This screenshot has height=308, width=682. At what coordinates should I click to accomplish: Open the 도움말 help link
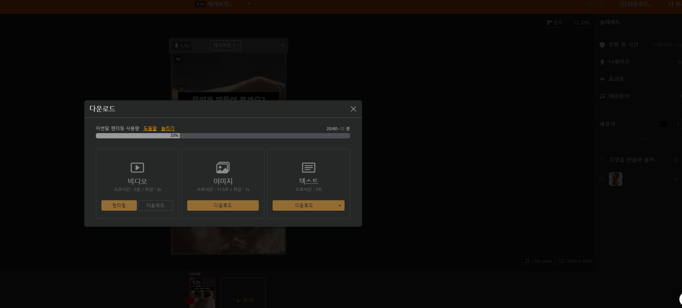click(x=150, y=128)
